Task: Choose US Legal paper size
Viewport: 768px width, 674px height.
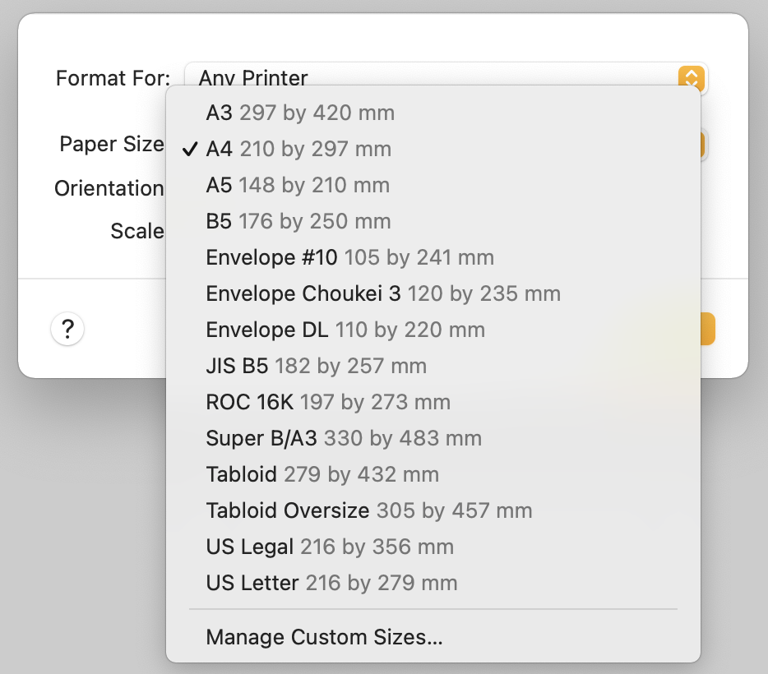Action: click(x=330, y=547)
